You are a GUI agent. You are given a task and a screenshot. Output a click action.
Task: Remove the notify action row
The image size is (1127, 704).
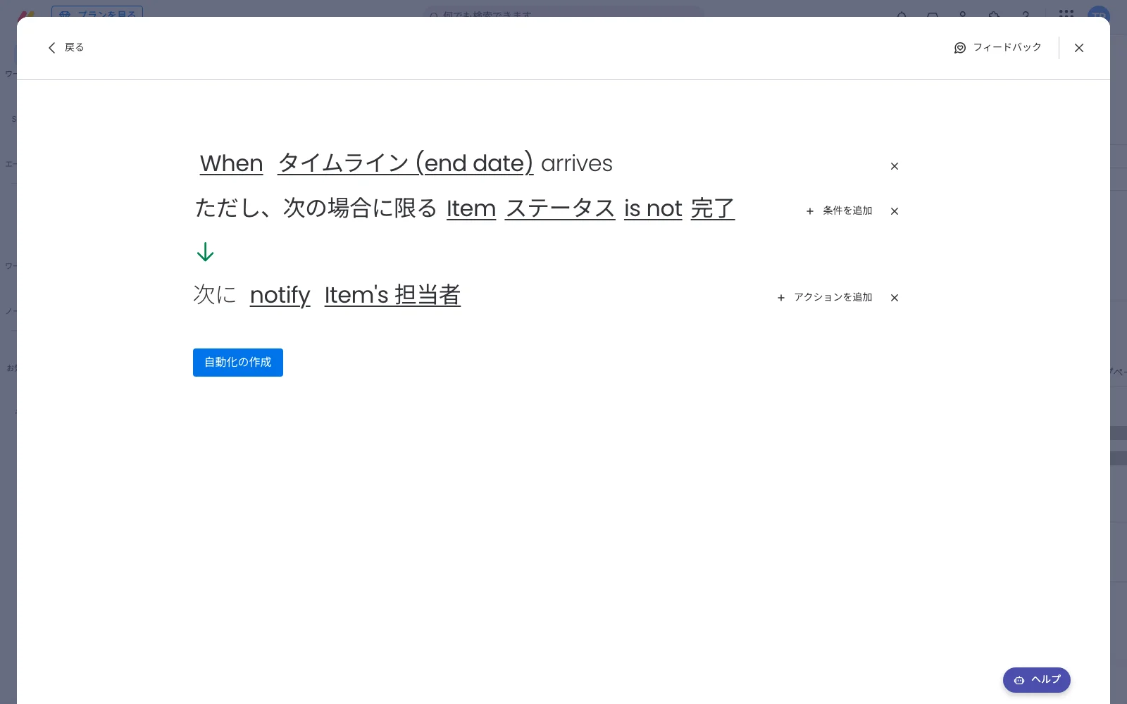point(895,298)
